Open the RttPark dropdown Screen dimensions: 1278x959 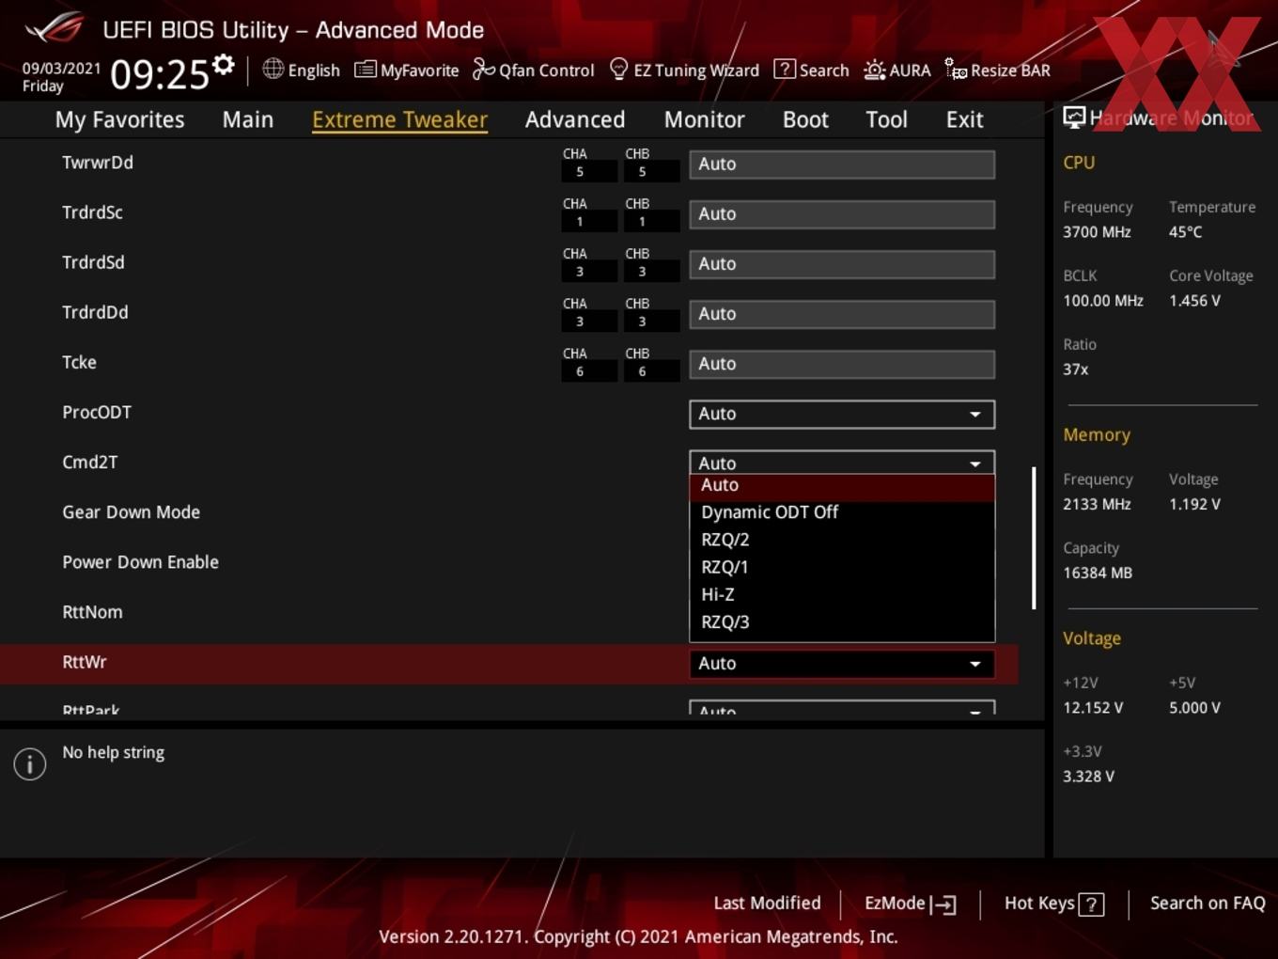click(842, 708)
